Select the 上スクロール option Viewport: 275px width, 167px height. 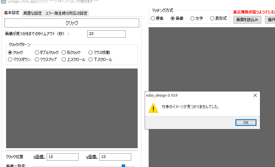(x=64, y=60)
